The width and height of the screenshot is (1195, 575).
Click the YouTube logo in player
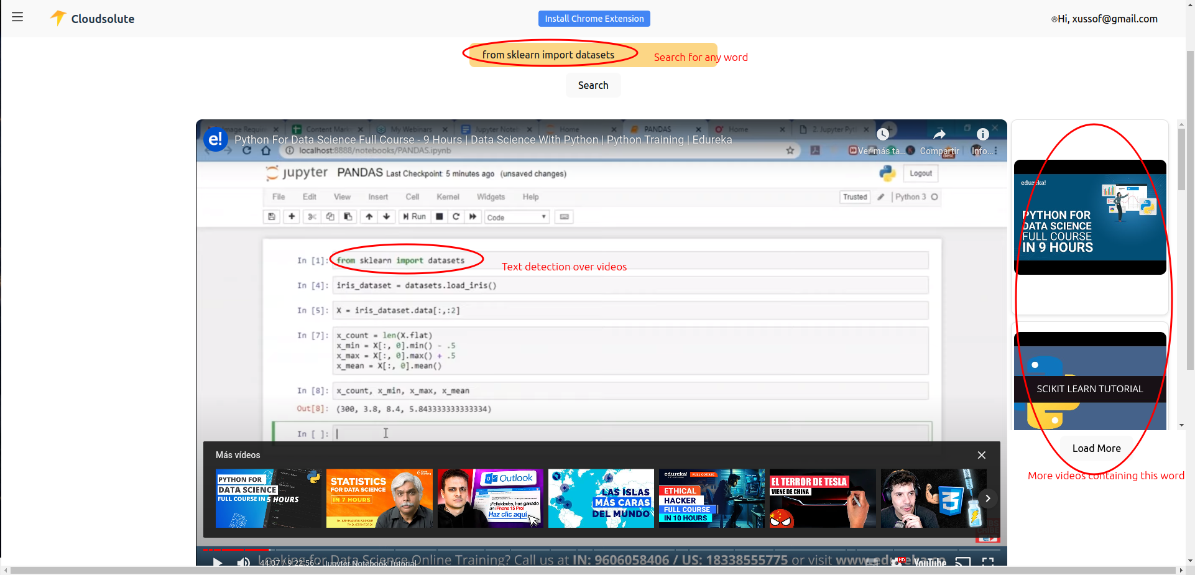coord(930,562)
